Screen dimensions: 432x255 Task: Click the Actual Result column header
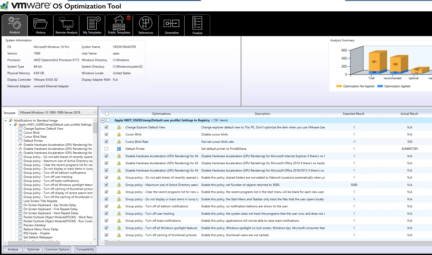click(409, 114)
